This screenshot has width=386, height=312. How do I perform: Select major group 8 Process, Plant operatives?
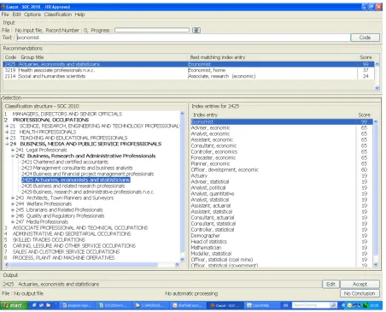tap(60, 257)
